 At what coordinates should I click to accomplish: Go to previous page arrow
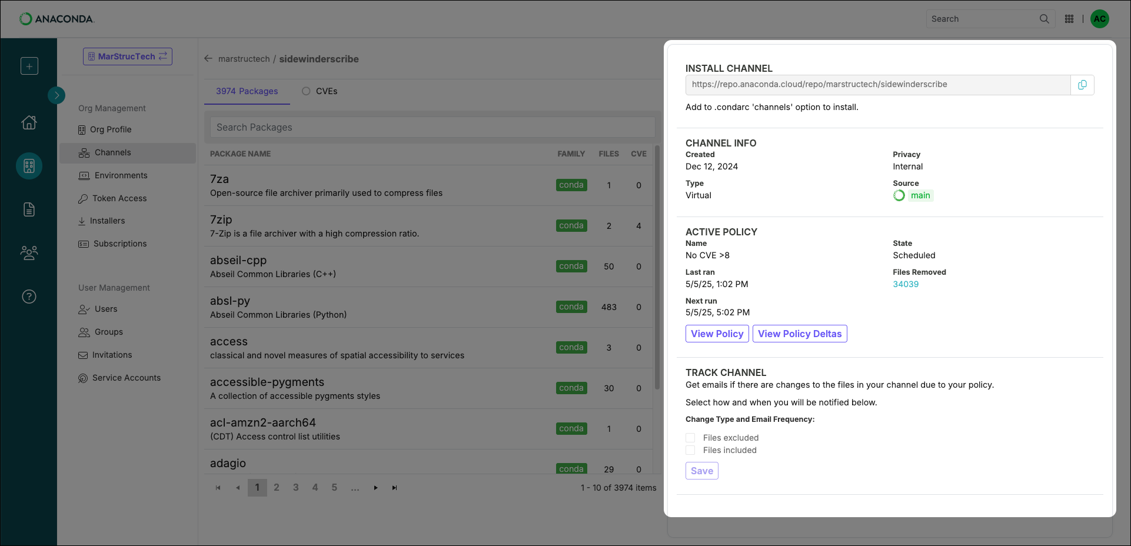(x=238, y=488)
